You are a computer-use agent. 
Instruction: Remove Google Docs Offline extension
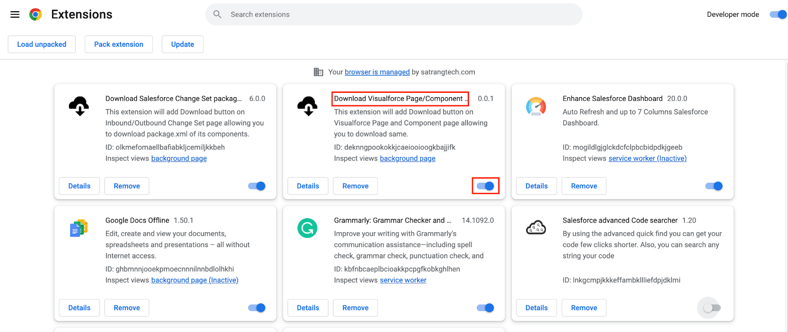click(127, 308)
